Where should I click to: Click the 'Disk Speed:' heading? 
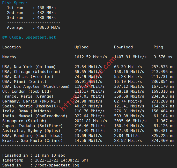click(x=15, y=3)
